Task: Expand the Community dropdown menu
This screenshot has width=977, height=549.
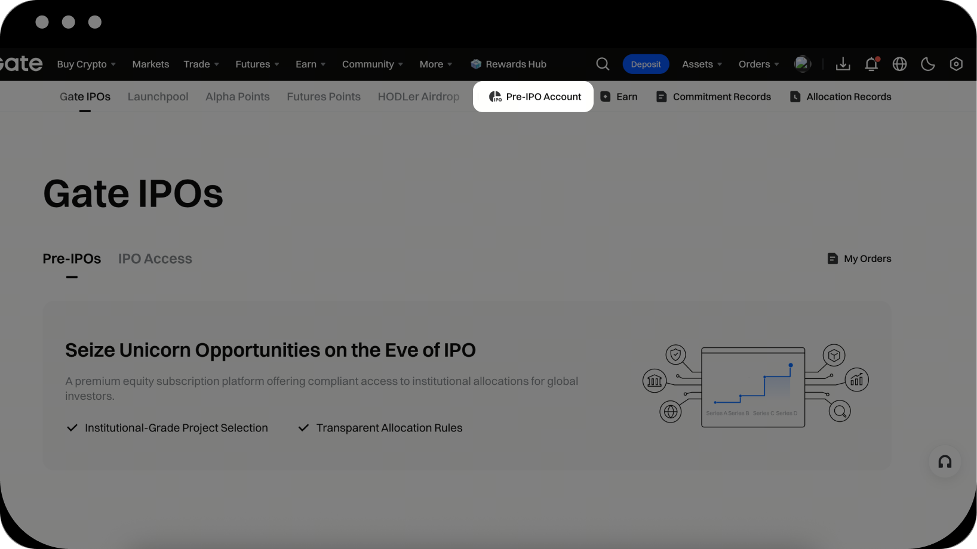Action: point(373,64)
